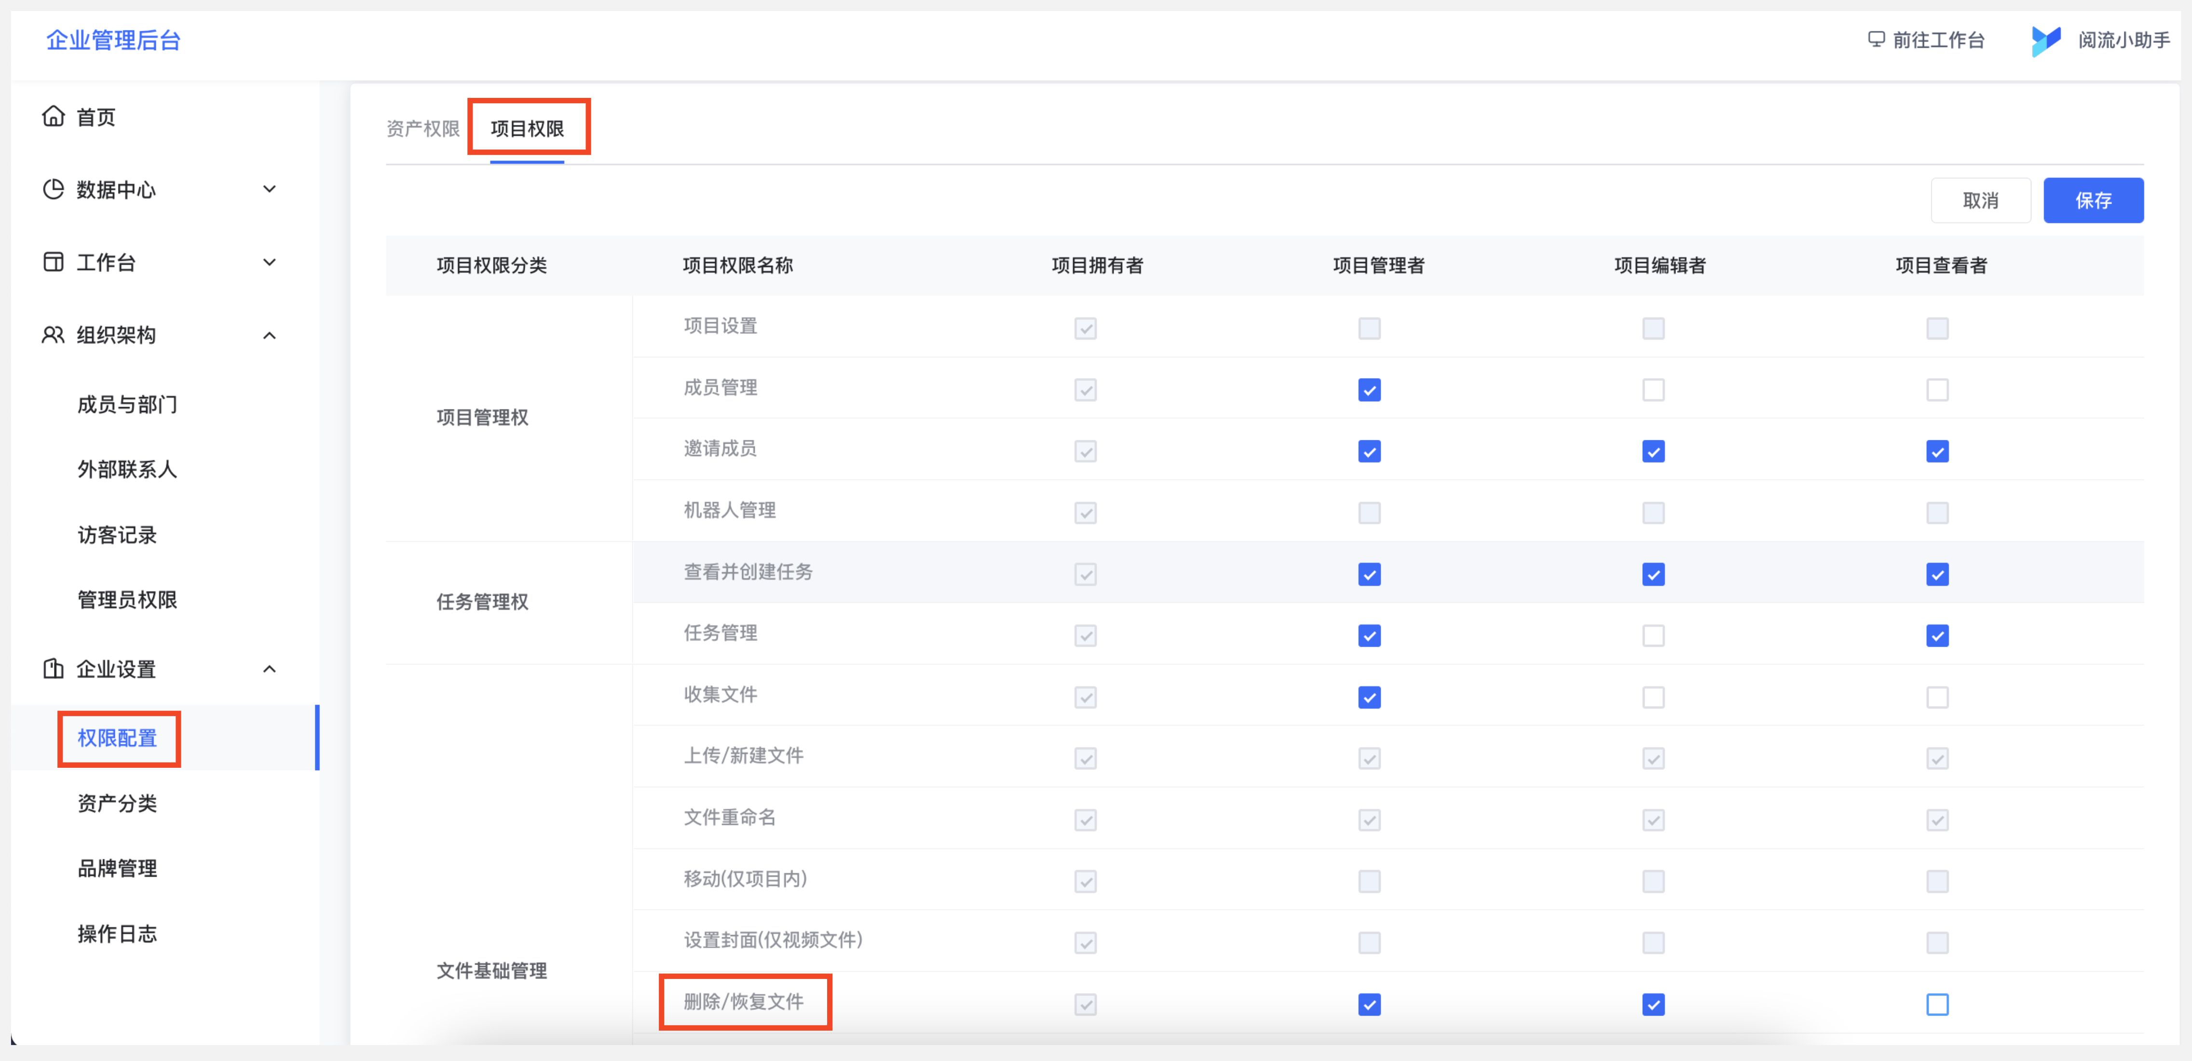The width and height of the screenshot is (2192, 1061).
Task: Uncheck 查看并创建任务 for 项目编辑者
Action: point(1652,574)
